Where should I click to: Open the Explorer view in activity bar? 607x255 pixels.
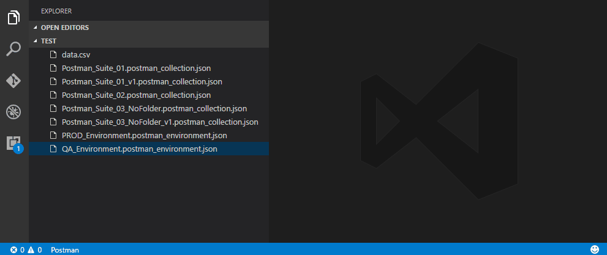tap(14, 17)
